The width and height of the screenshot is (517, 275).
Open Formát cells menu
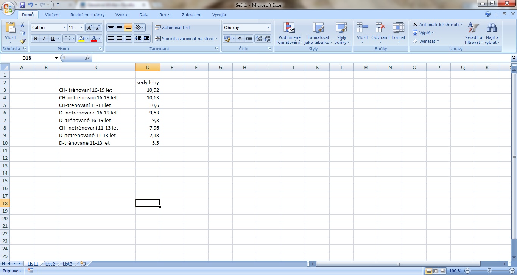pyautogui.click(x=399, y=33)
